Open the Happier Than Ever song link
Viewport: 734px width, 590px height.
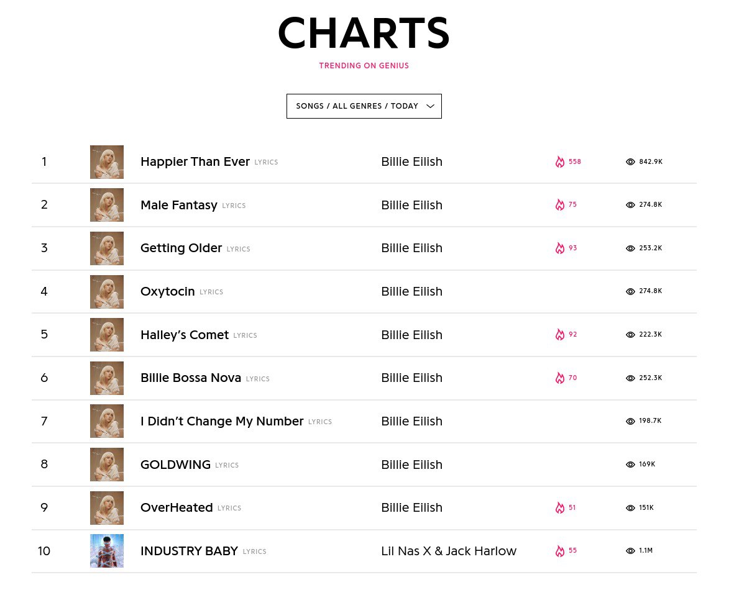195,162
